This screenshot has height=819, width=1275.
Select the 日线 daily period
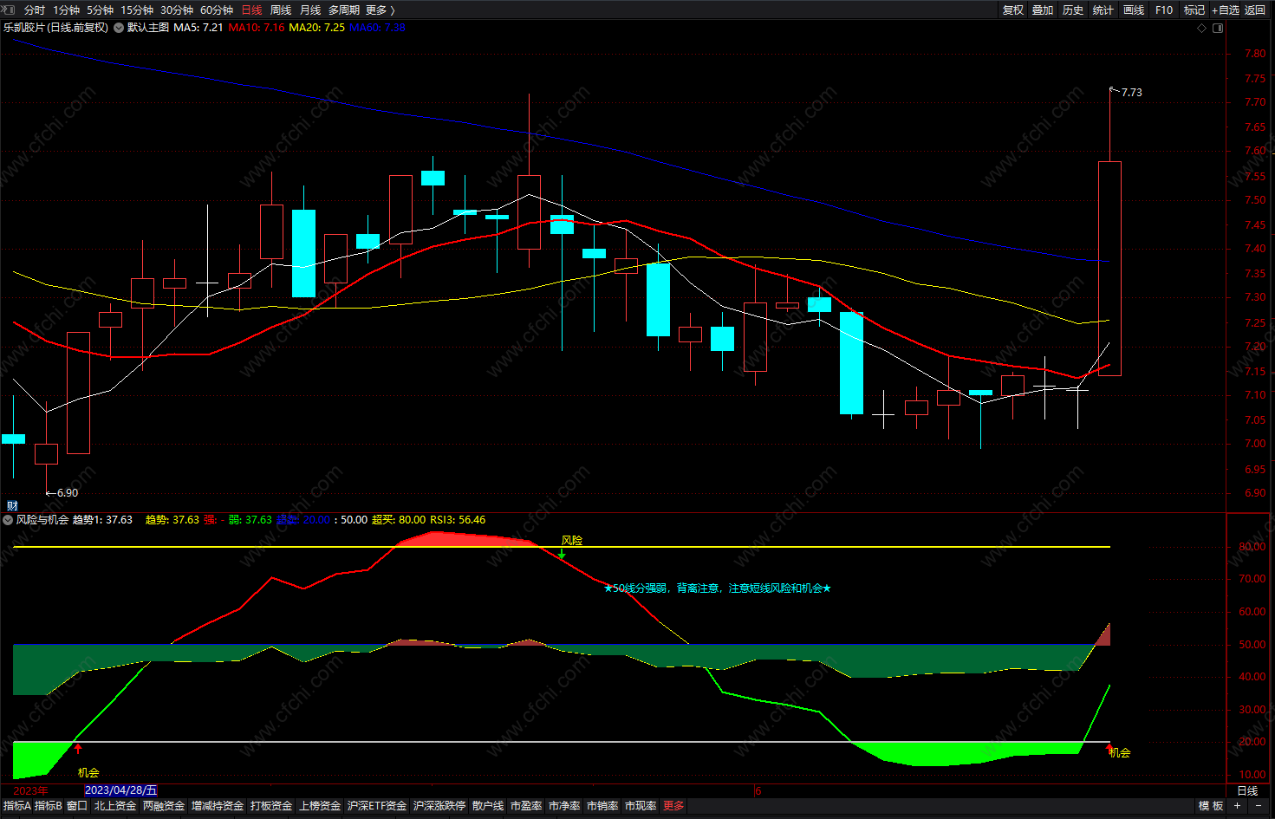click(251, 10)
